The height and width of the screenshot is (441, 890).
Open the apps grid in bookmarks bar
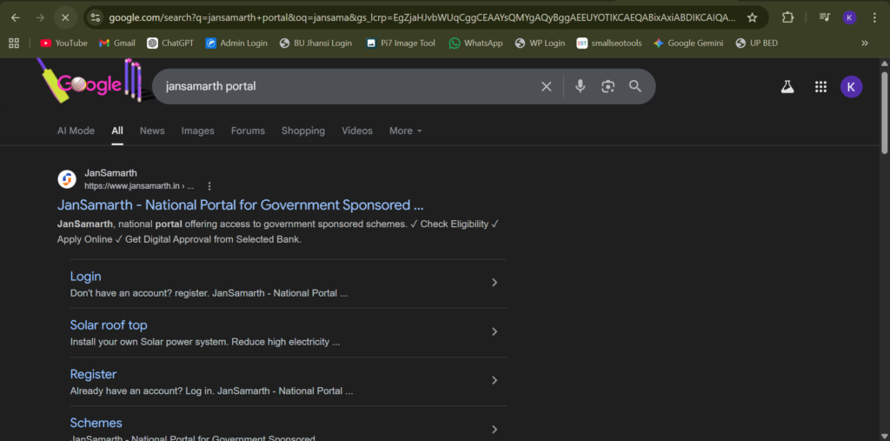pos(14,43)
